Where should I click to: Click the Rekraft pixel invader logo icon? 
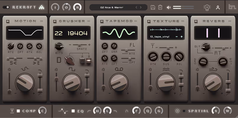coord(41,7)
